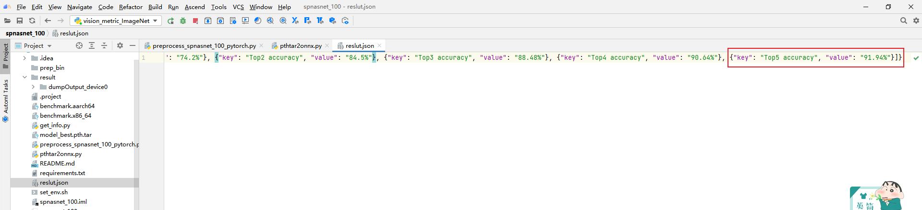Viewport: 922px width, 210px height.
Task: Toggle the Project tool window side tab
Action: pos(5,56)
